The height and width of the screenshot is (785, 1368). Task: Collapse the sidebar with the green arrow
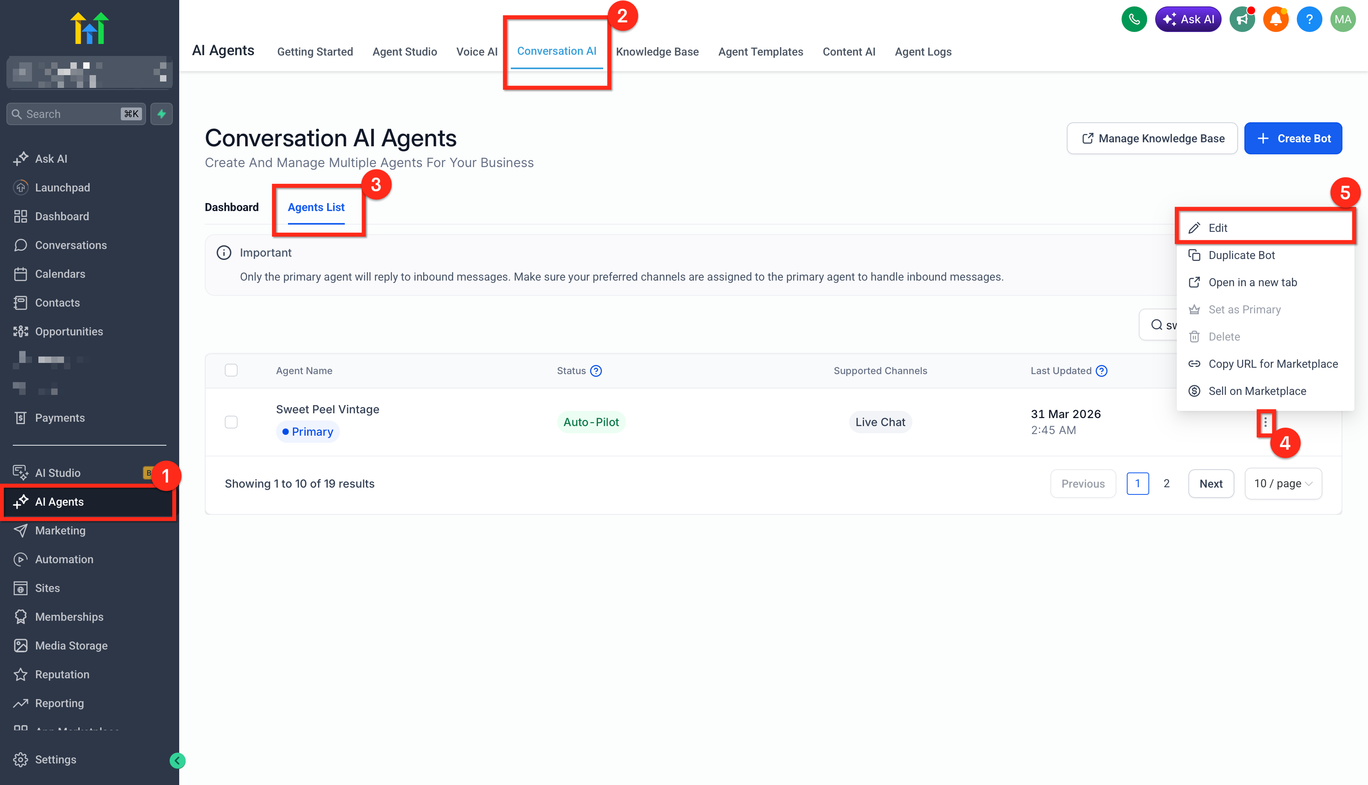point(177,760)
